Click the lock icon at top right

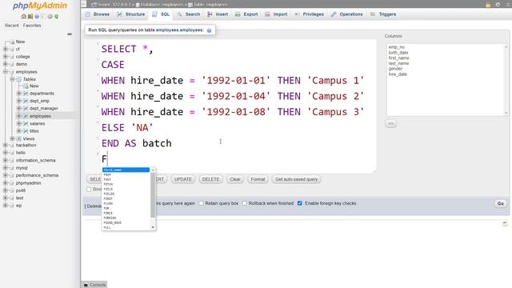coord(488,5)
